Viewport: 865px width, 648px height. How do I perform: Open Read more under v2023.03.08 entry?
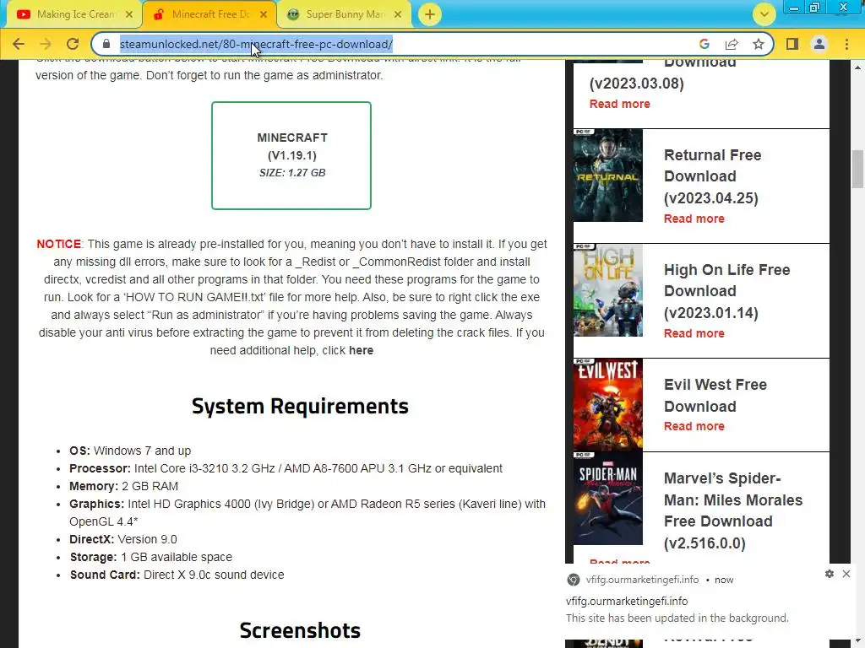tap(619, 104)
